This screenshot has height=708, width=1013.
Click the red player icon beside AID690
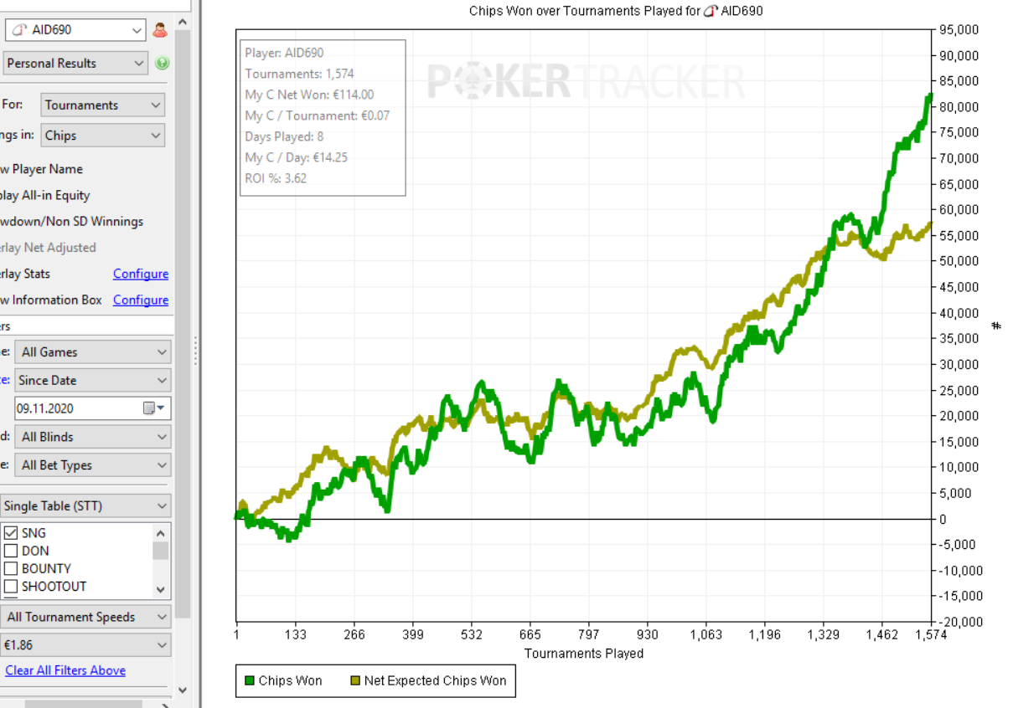coord(161,30)
